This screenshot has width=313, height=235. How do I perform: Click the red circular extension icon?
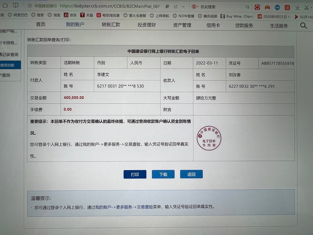[x=257, y=8]
